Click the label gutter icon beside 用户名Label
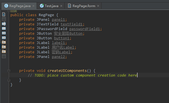169x103 pixels. pos(4,47)
